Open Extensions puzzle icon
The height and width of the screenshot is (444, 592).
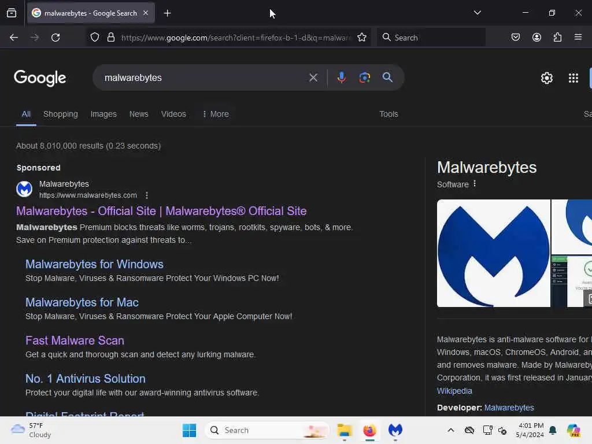pos(557,38)
